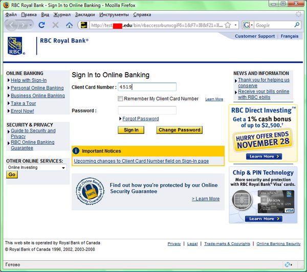Viewport: 307px width, 272px height.
Task: Click Learn More beside Remember checkbox
Action: pos(214,99)
